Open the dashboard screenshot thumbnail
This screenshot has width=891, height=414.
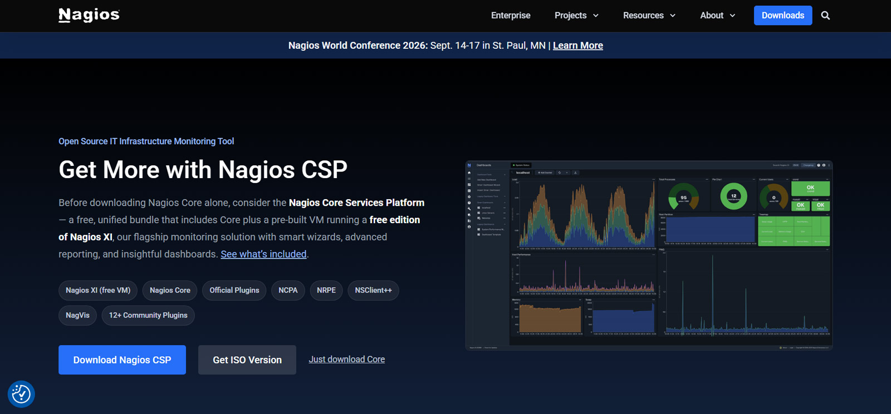(649, 255)
